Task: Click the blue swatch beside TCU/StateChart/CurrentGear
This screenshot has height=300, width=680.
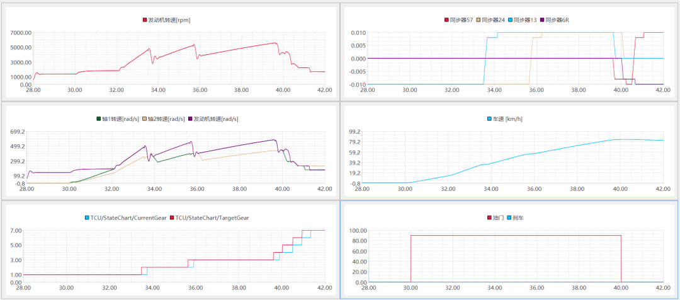Action: [x=87, y=218]
